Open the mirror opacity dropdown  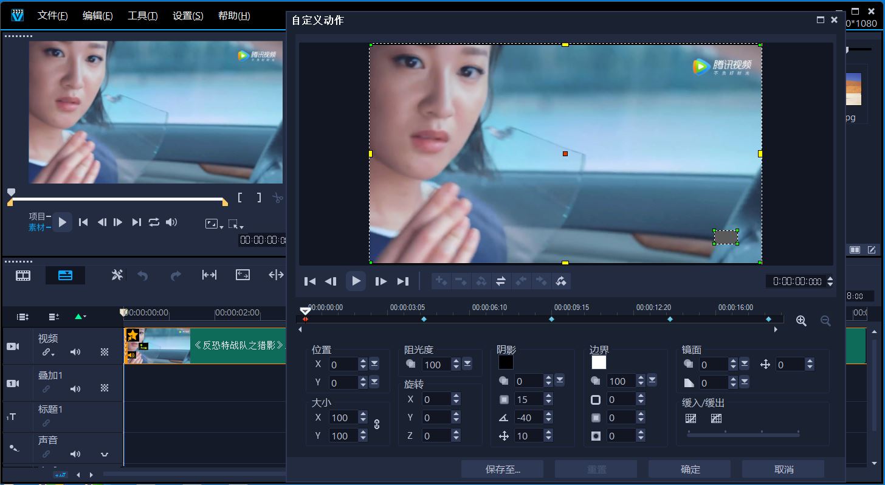click(x=745, y=363)
